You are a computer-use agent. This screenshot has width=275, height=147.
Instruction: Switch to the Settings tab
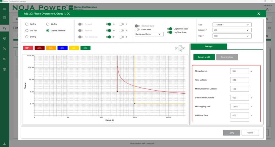[208, 47]
